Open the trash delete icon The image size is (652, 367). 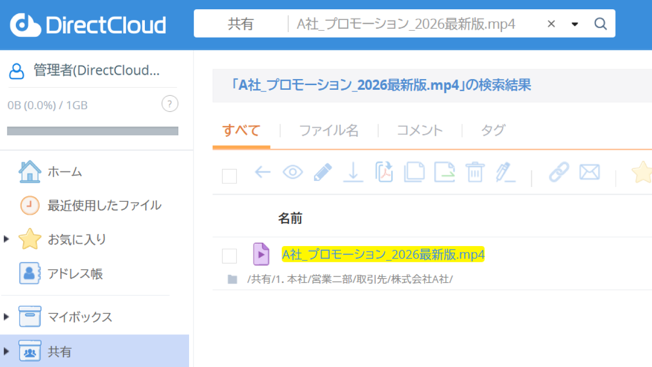tap(475, 172)
